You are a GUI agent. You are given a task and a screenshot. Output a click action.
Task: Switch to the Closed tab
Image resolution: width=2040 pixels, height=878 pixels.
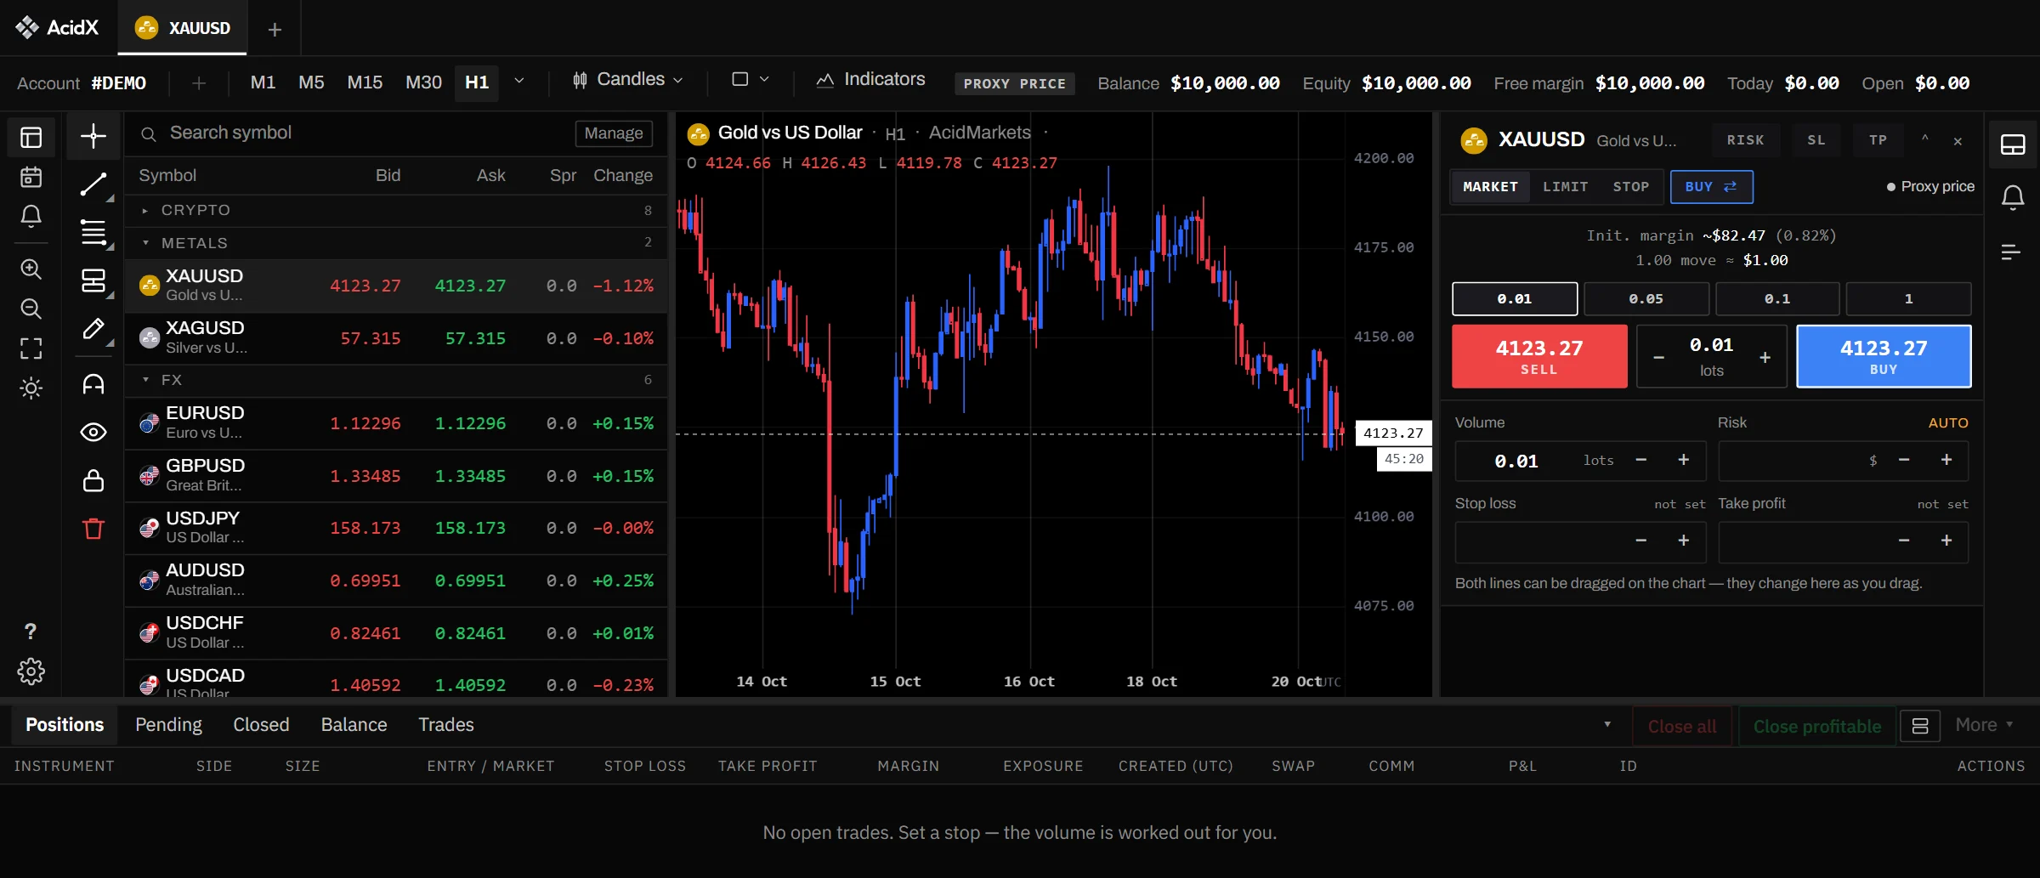click(x=261, y=725)
